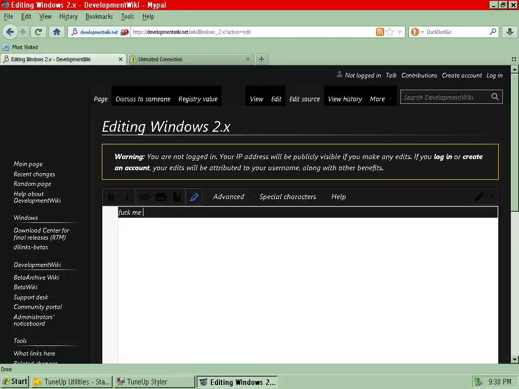Screen dimensions: 519x389
Task: Switch to TuneUp Styler in the taskbar
Action: pos(154,382)
